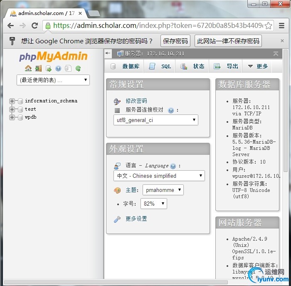Click the help icon beside Language
Image resolution: width=291 pixels, height=286 pixels.
pyautogui.click(x=173, y=166)
